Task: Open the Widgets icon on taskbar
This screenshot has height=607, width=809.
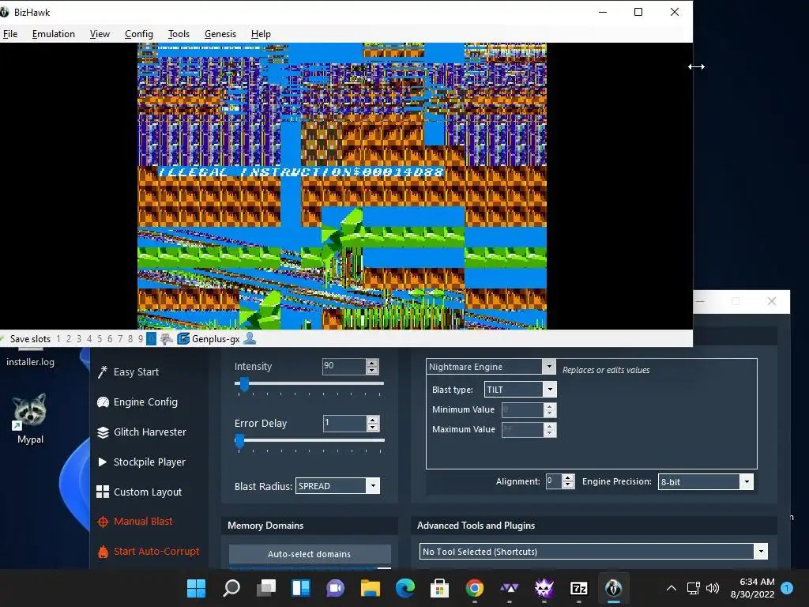Action: pos(301,588)
